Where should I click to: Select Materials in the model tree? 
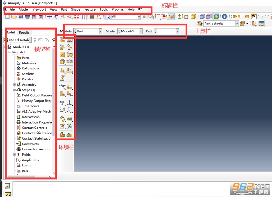(x=29, y=63)
